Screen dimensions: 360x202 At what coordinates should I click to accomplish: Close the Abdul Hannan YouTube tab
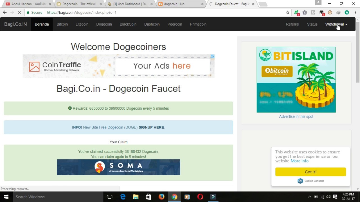(x=50, y=4)
